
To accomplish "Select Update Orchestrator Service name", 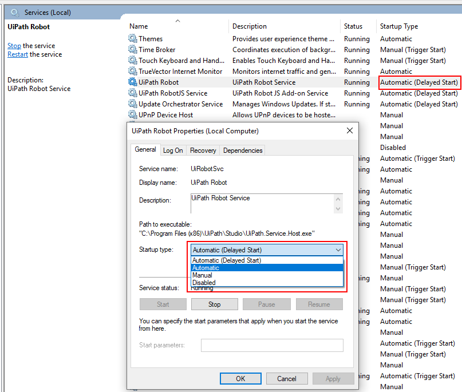I will click(x=180, y=104).
